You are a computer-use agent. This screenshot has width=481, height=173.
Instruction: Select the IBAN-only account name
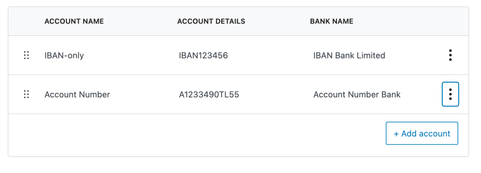[64, 56]
